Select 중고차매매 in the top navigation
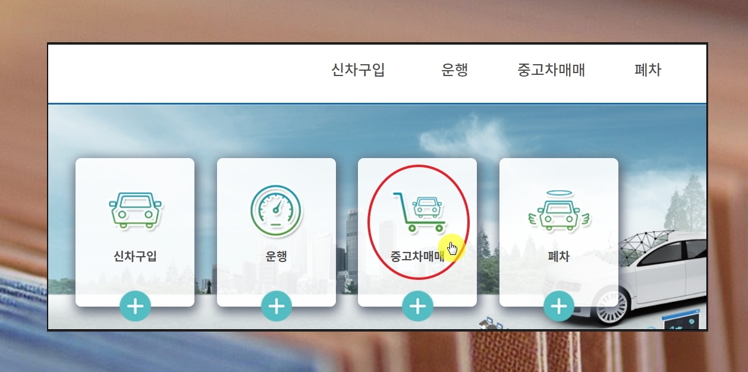This screenshot has height=372, width=748. point(551,70)
